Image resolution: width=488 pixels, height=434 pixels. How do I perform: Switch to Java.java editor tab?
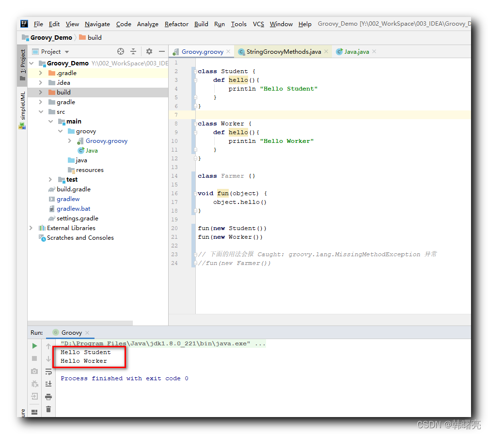tap(357, 52)
